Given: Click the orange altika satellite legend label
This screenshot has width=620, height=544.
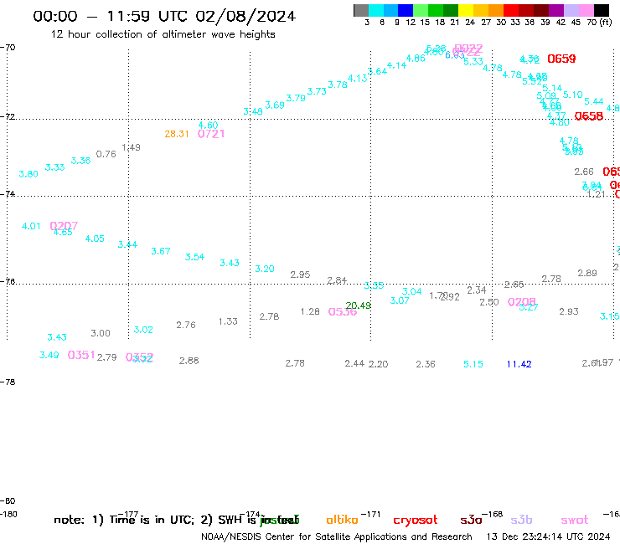Looking at the screenshot, I should pos(342,520).
